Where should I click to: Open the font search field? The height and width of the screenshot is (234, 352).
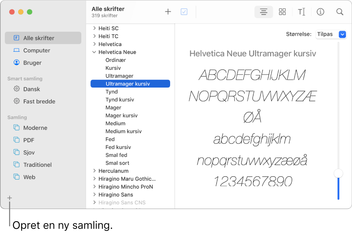340,12
